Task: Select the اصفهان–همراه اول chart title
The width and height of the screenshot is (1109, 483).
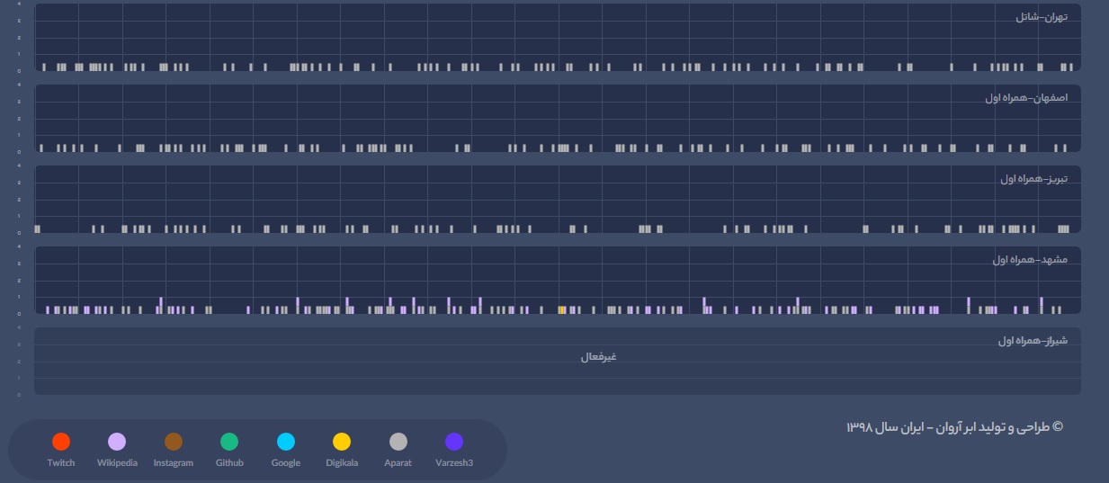Action: pos(1025,97)
